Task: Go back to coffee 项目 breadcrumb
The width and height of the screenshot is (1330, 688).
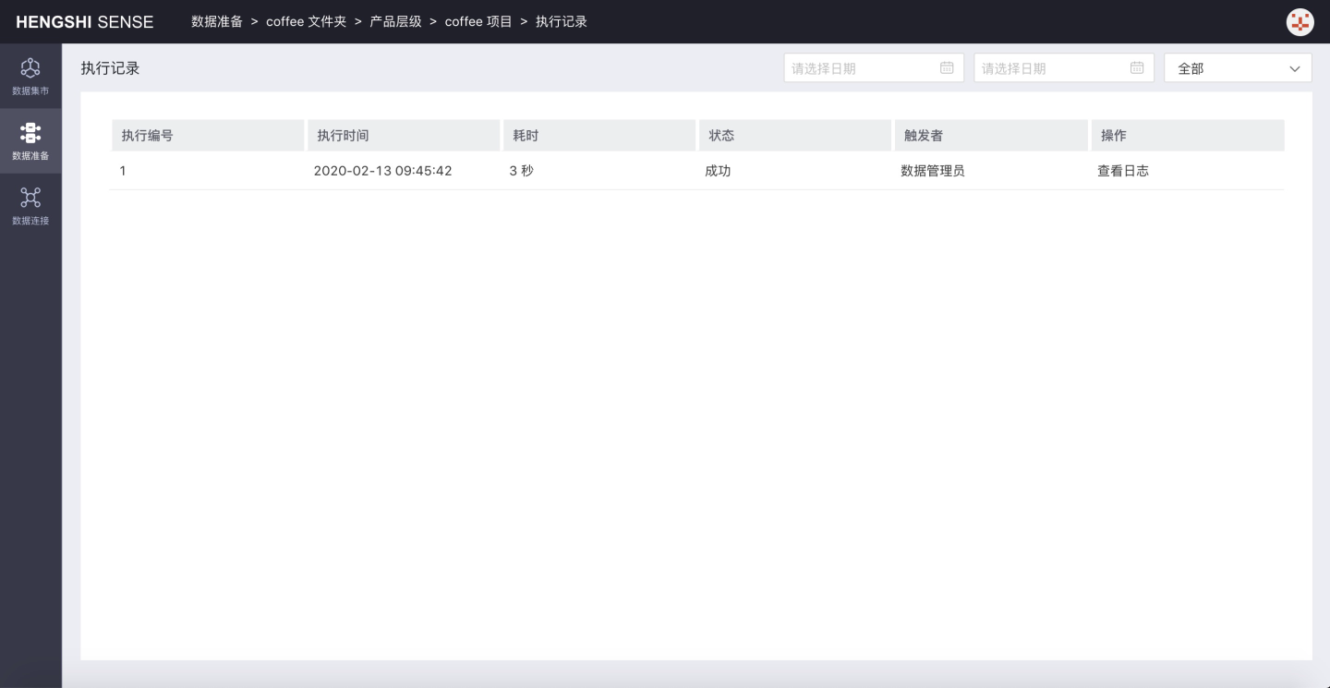Action: pyautogui.click(x=478, y=21)
